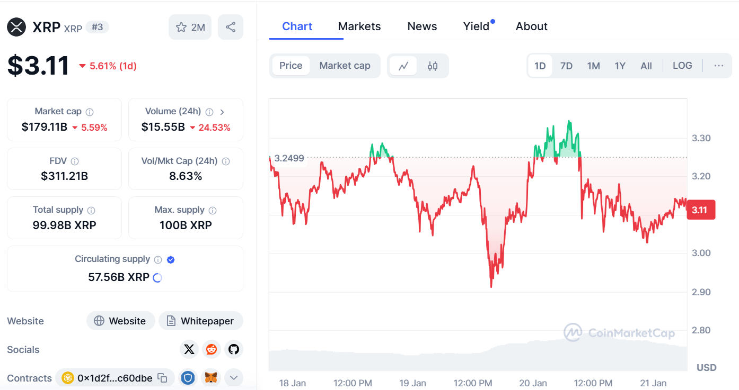Expand Volume (24h) details arrow
Screen dimensions: 739x390
pyautogui.click(x=222, y=112)
